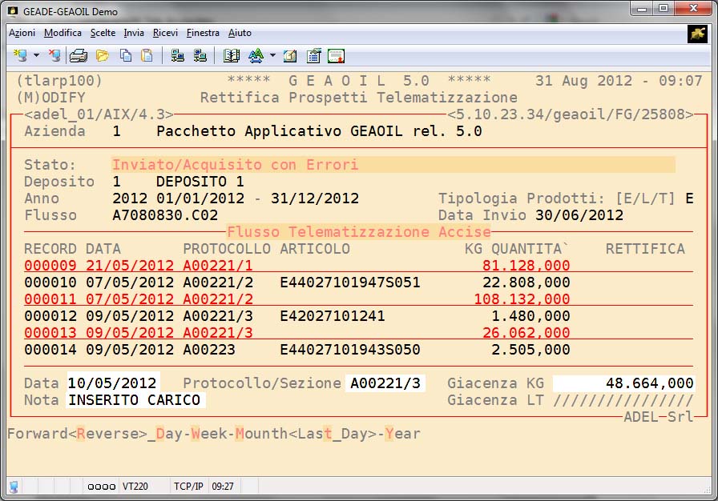Click the printer icon in toolbar
Screen dimensions: 718x501
tap(78, 56)
